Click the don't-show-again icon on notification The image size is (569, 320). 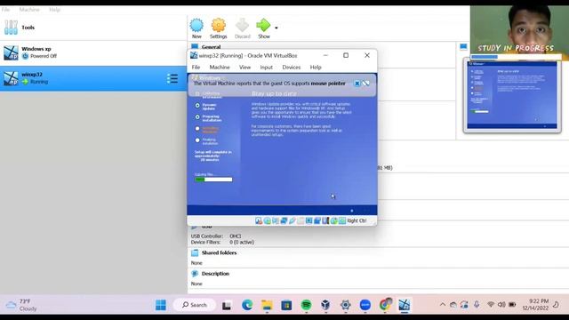click(365, 84)
